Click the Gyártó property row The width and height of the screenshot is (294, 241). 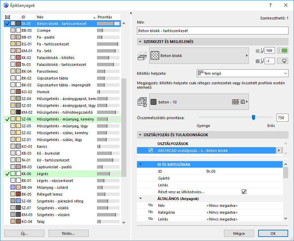(210, 178)
